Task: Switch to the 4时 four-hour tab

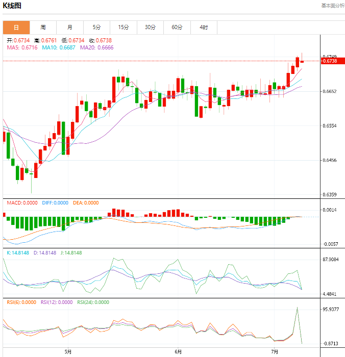Action: [x=204, y=28]
